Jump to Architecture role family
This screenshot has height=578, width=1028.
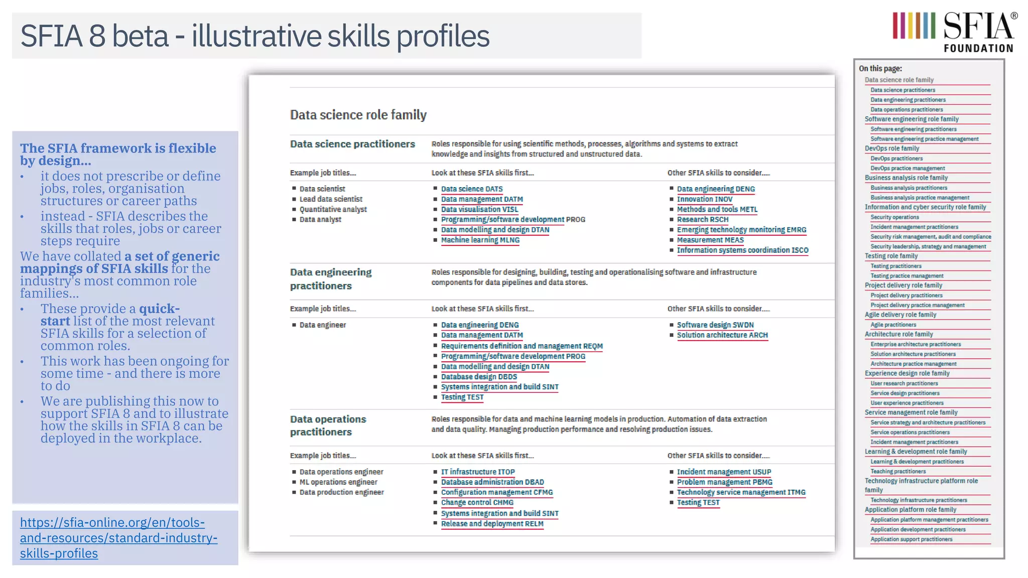click(898, 335)
